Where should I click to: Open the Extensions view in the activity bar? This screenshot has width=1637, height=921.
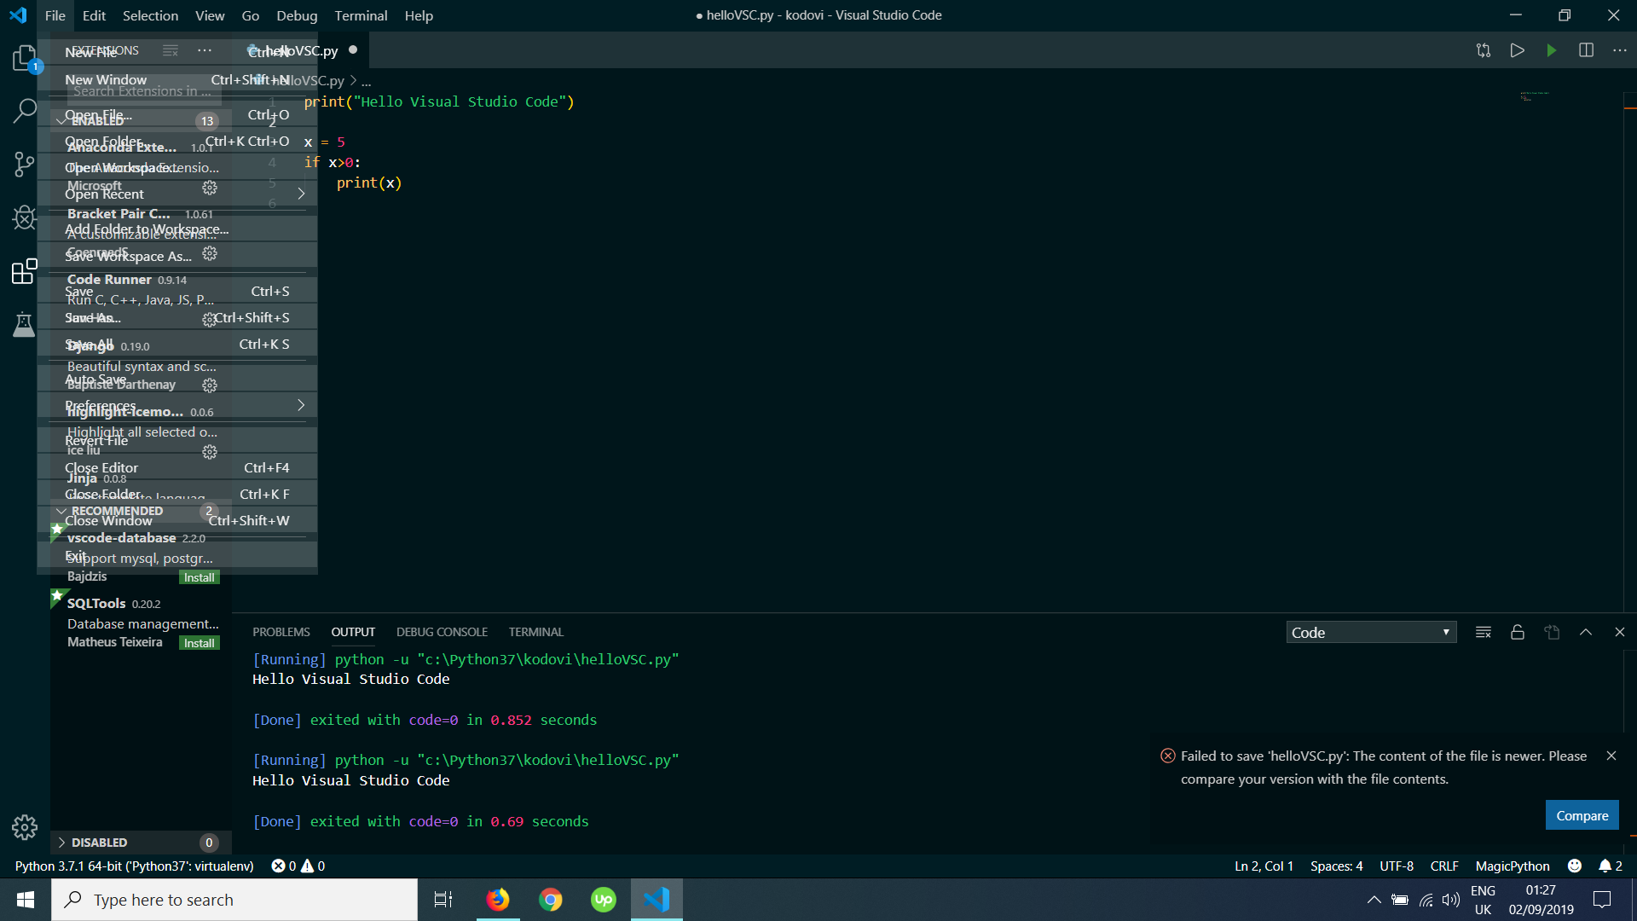pos(23,271)
